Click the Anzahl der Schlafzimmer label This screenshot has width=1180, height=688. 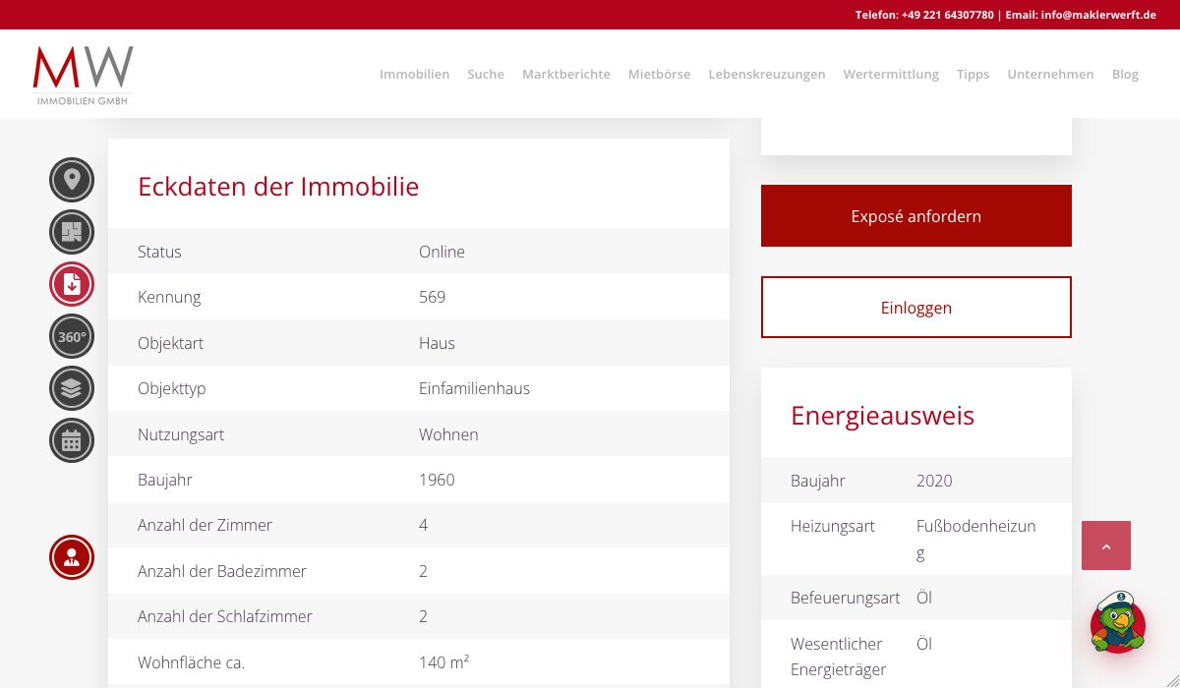[x=225, y=616]
